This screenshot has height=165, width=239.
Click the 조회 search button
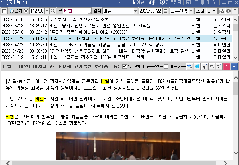(200, 11)
